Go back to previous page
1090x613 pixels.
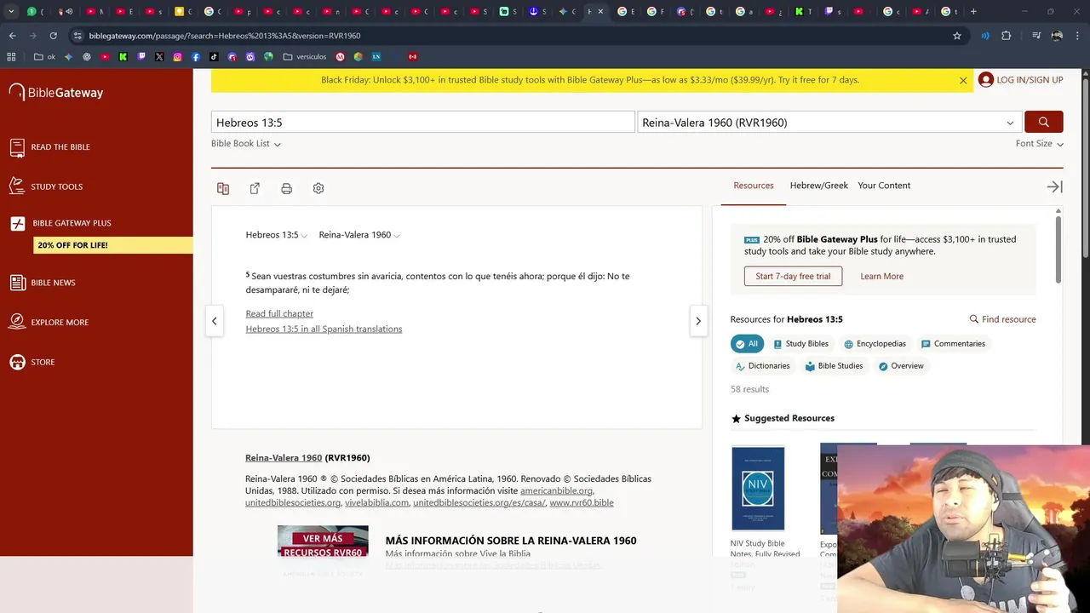click(x=12, y=36)
